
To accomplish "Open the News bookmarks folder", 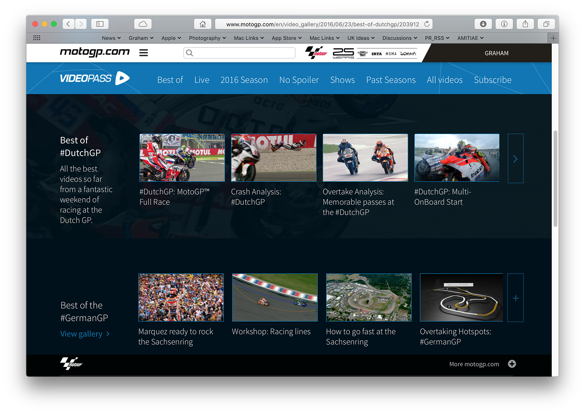I will click(x=111, y=38).
